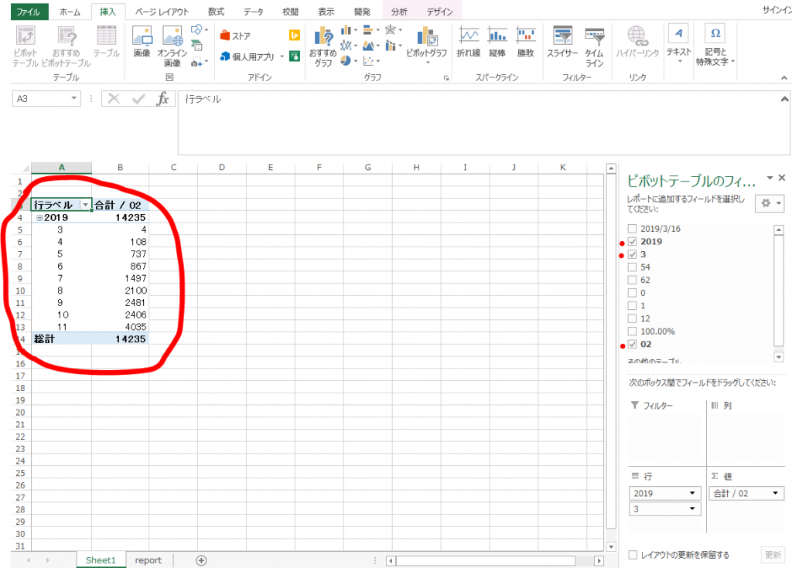
Task: Switch to Formulas (数式) tab
Action: pos(216,12)
